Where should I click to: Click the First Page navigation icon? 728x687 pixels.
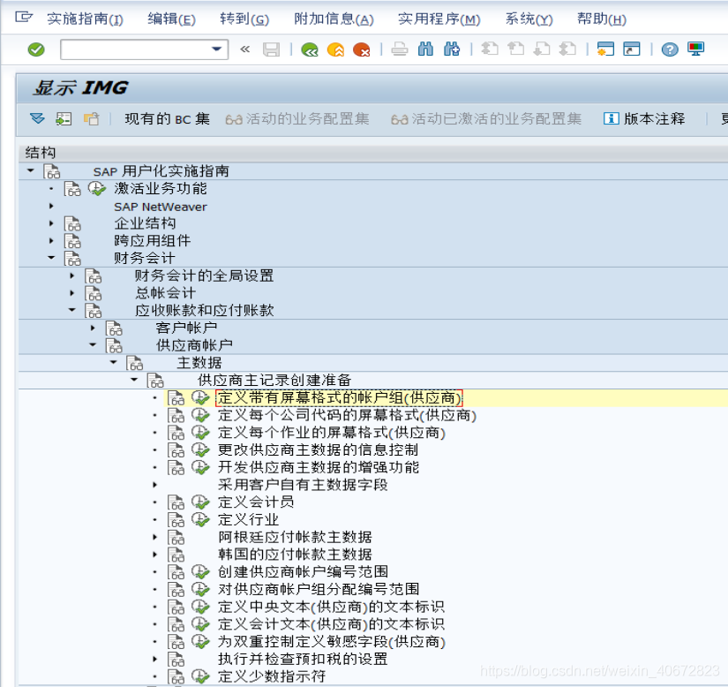tap(490, 49)
